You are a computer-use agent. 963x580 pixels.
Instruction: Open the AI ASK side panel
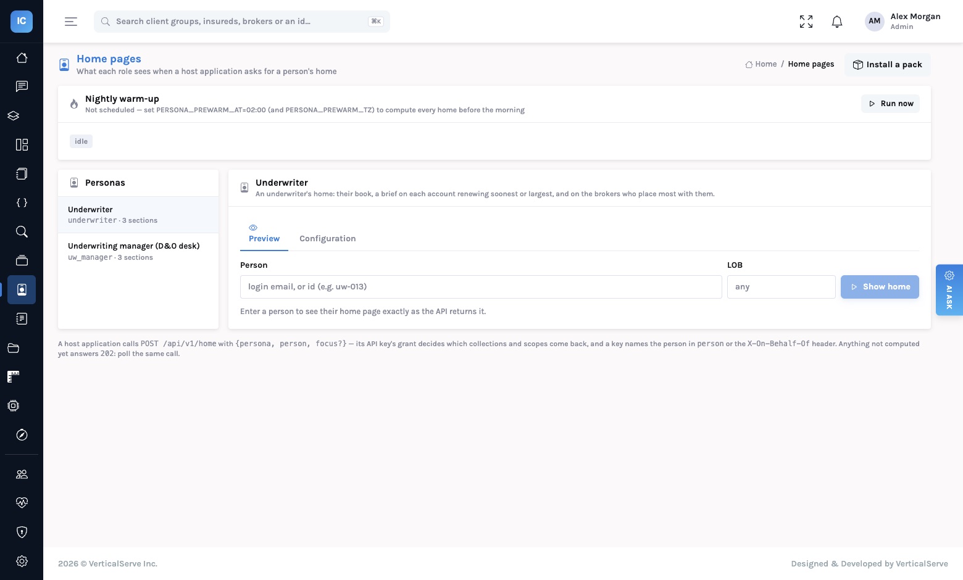click(949, 290)
